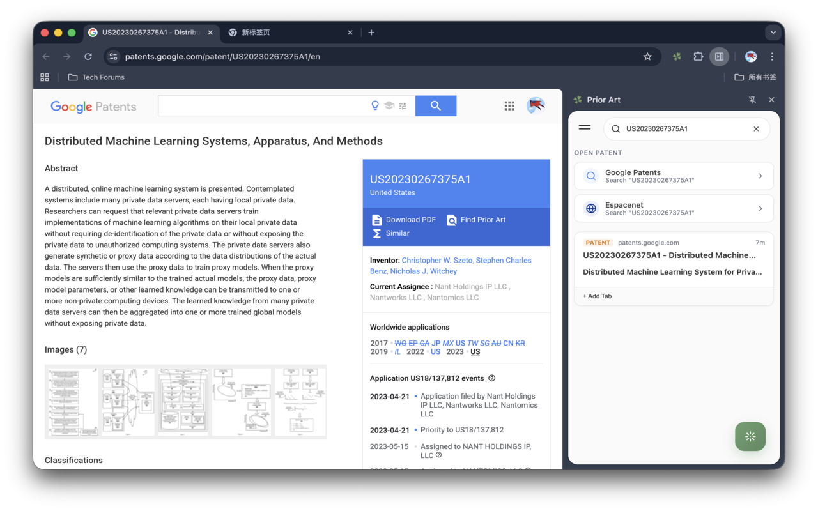The image size is (818, 511).
Task: Click the green floating sparkle button
Action: point(750,437)
